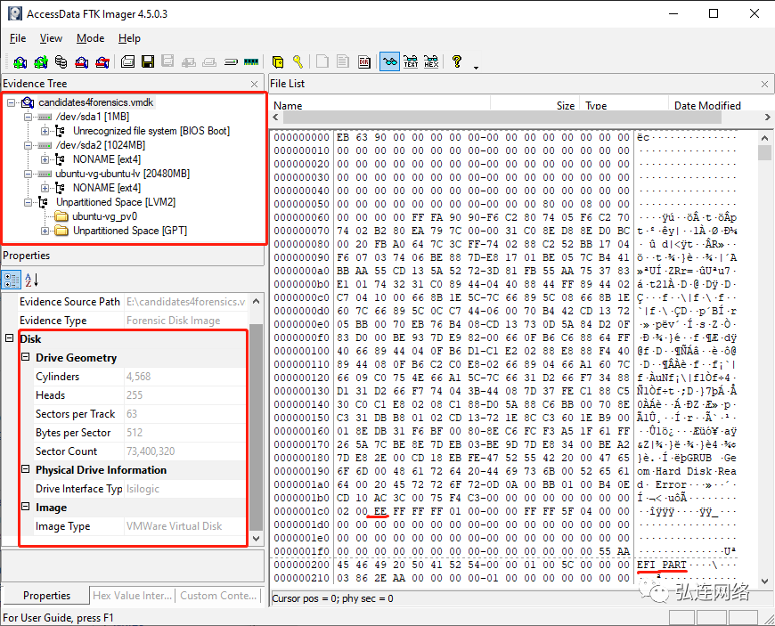Collapse the Drive Geometry group
The image size is (775, 626).
coord(26,357)
